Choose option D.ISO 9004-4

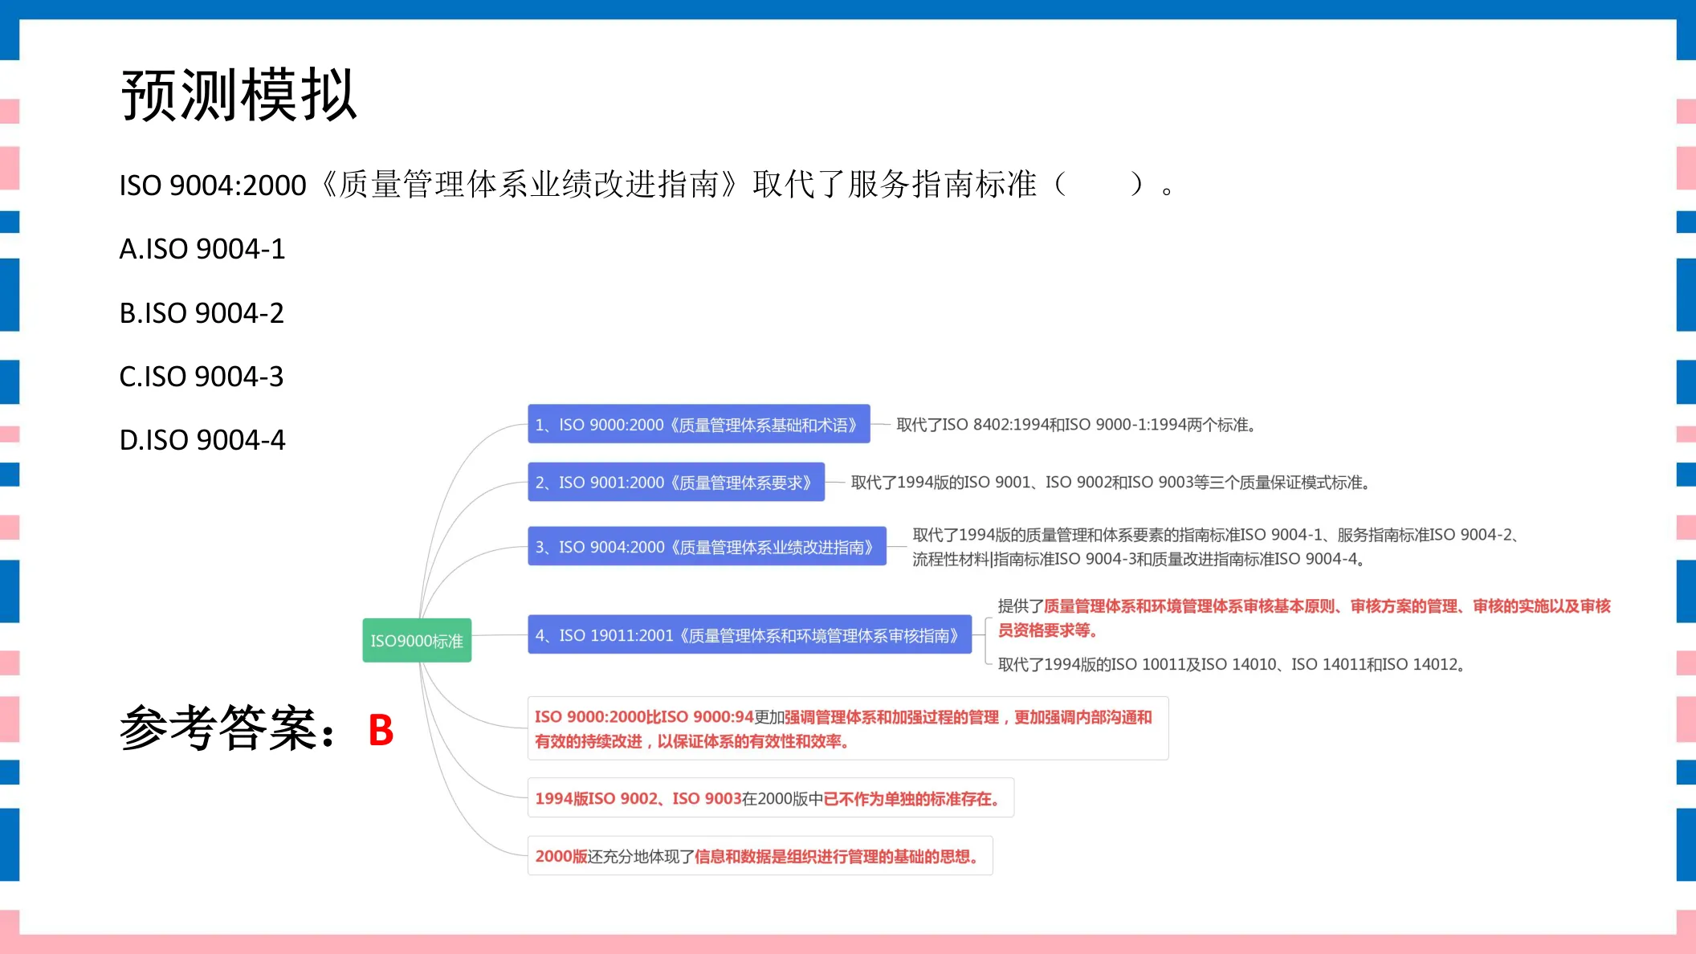[x=202, y=439]
